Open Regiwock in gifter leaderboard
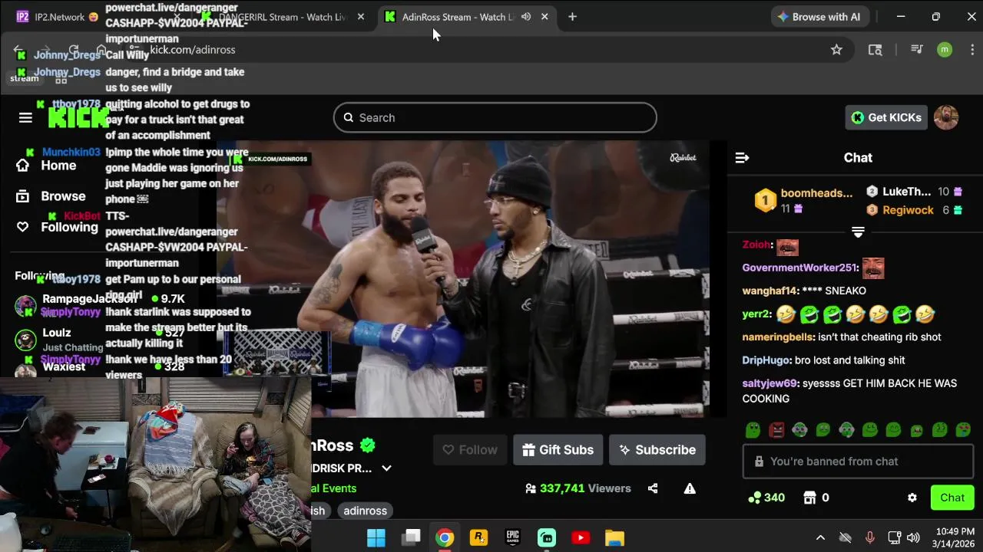The height and width of the screenshot is (552, 983). click(x=908, y=210)
